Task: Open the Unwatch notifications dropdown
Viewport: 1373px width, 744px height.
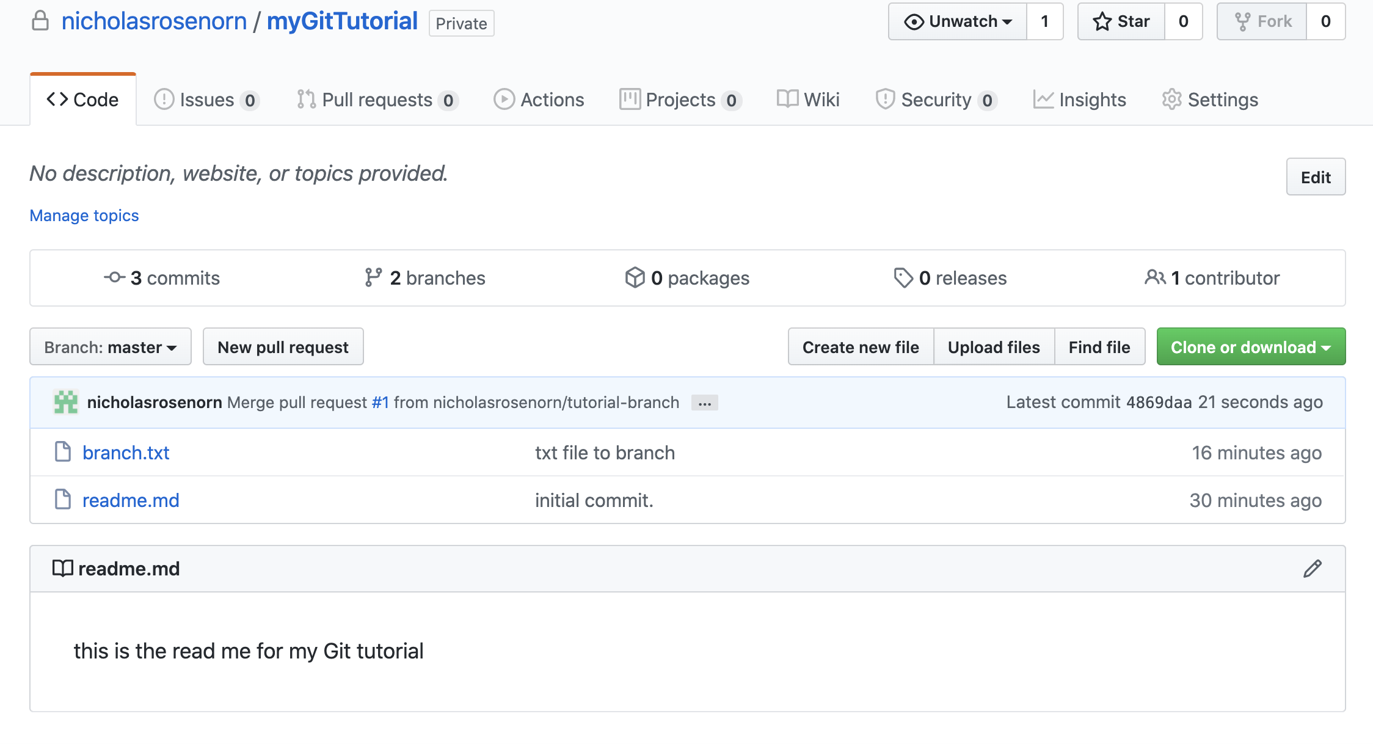Action: (958, 22)
